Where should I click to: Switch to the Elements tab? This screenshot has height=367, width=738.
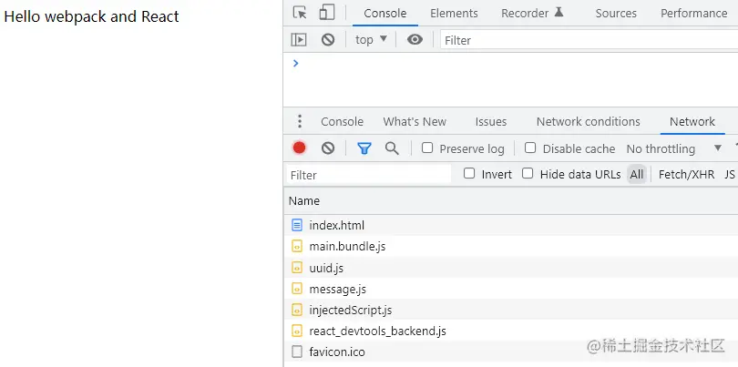tap(454, 13)
